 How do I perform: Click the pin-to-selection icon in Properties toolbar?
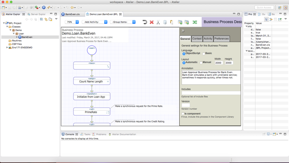pos(280,19)
